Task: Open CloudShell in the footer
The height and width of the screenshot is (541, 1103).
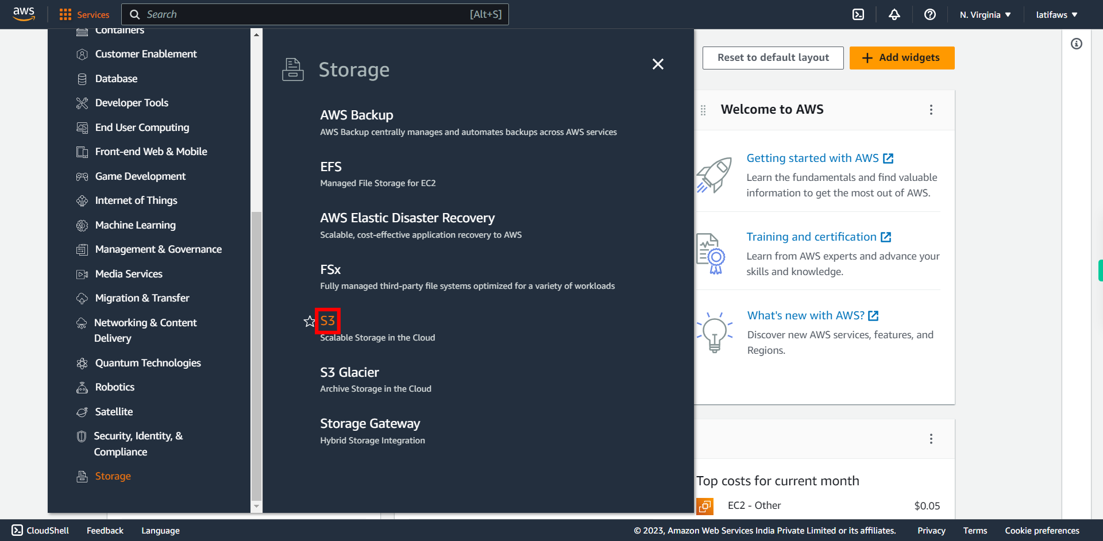Action: (x=40, y=531)
